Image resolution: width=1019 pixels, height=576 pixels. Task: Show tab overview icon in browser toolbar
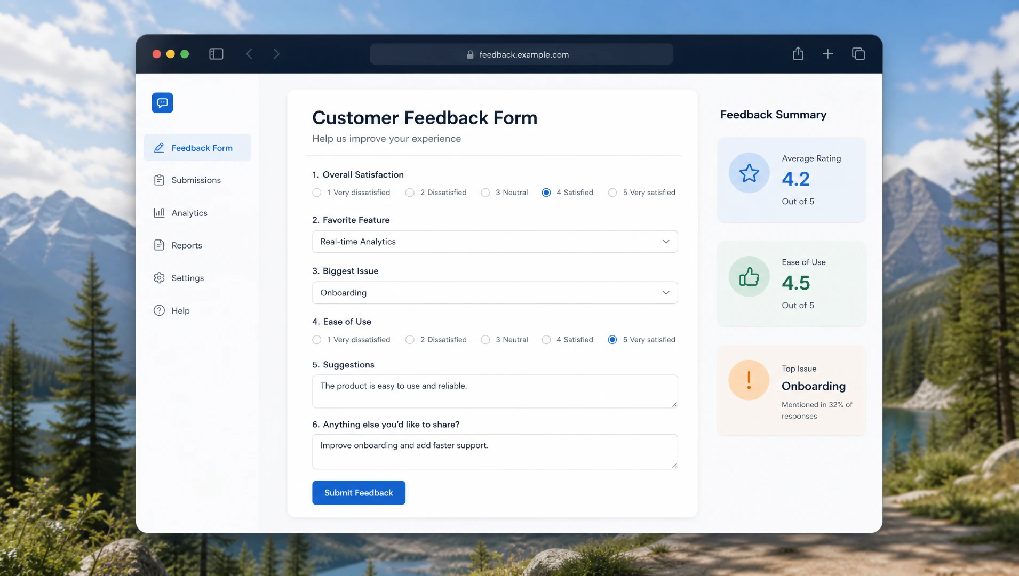click(x=858, y=54)
